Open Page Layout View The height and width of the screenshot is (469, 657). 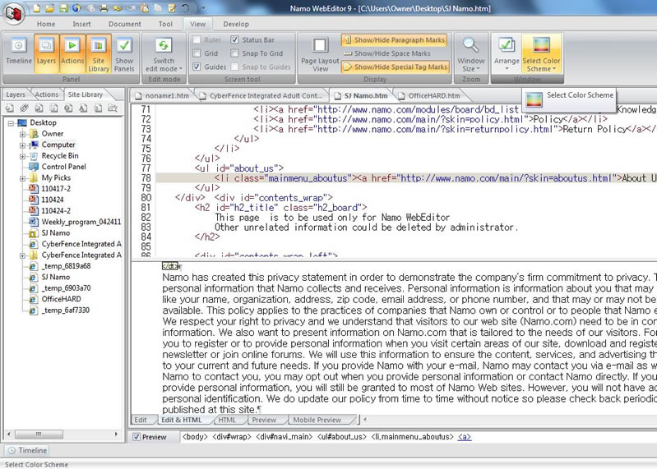pyautogui.click(x=320, y=54)
